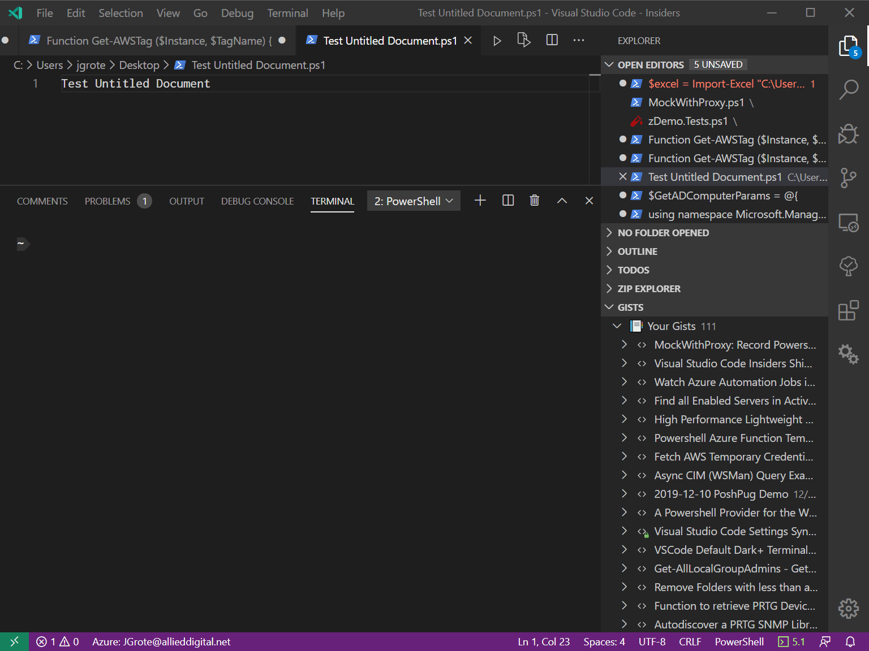Open the Explorer view in activity bar
869x651 pixels.
pos(848,46)
